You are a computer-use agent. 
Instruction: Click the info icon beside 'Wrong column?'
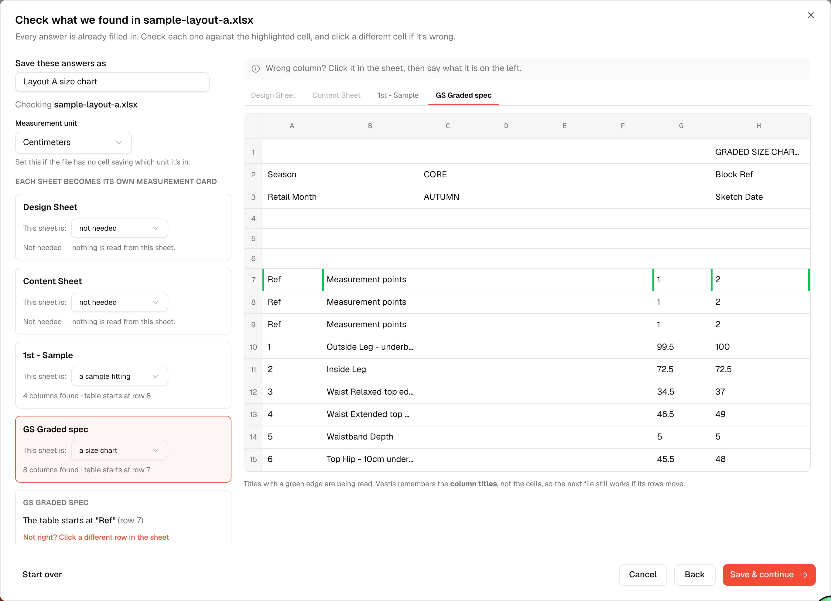256,69
